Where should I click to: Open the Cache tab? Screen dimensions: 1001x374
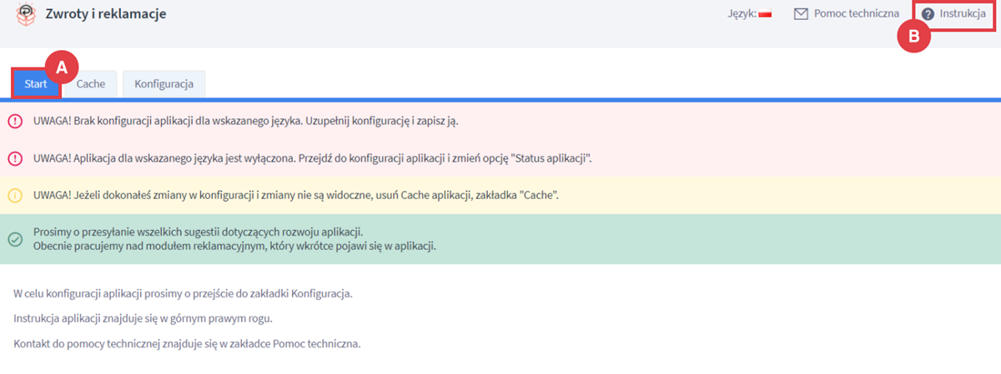pos(91,84)
